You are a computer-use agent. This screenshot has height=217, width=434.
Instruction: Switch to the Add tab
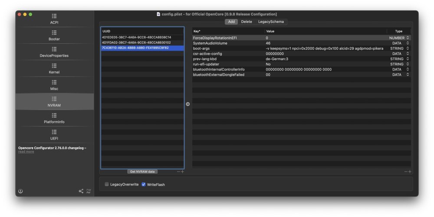point(231,22)
